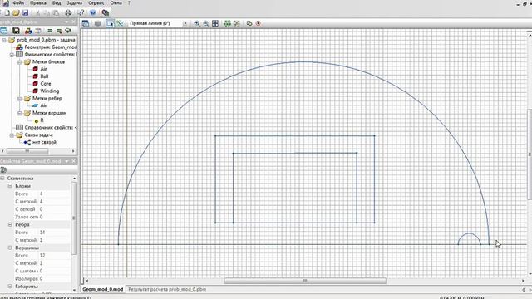Click the Print icon in the main toolbar
The width and height of the screenshot is (532, 299).
click(68, 13)
